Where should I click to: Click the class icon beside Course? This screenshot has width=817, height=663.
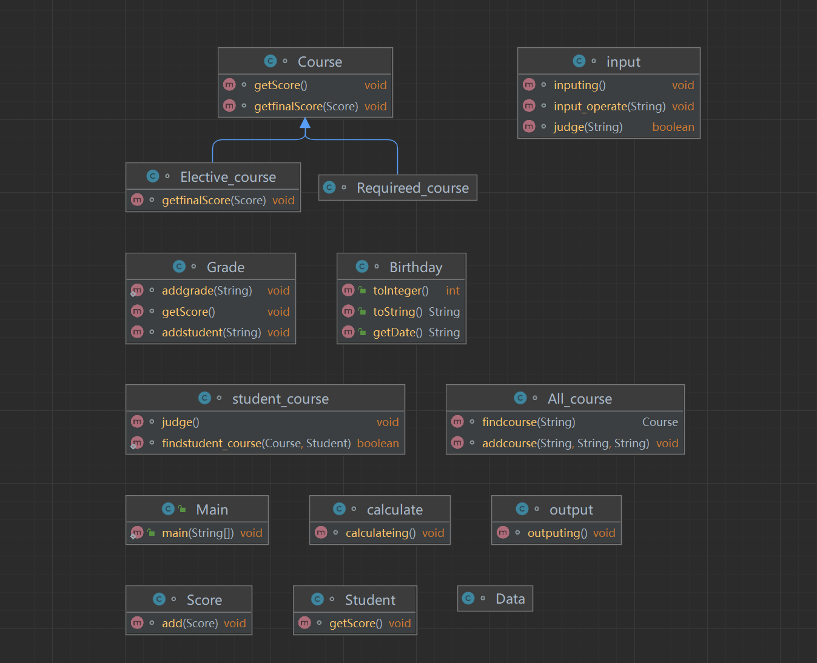tap(271, 61)
